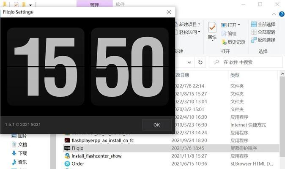This screenshot has height=169, width=285.
Task: Click the flip clock preview in Fliqlo Settings
Action: click(88, 67)
